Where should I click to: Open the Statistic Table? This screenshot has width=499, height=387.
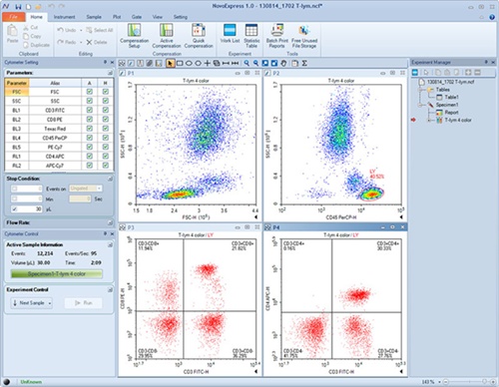pyautogui.click(x=251, y=36)
